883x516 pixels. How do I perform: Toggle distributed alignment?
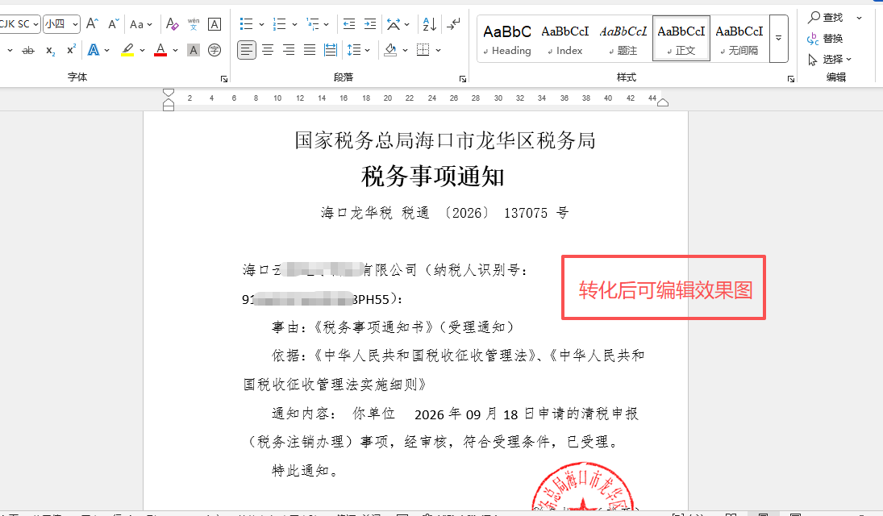click(x=331, y=50)
